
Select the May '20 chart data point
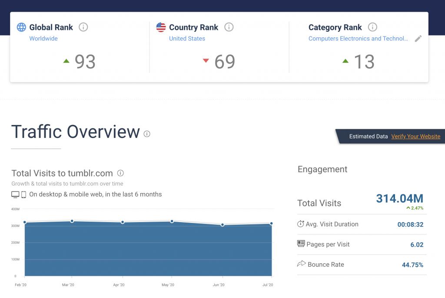point(172,221)
